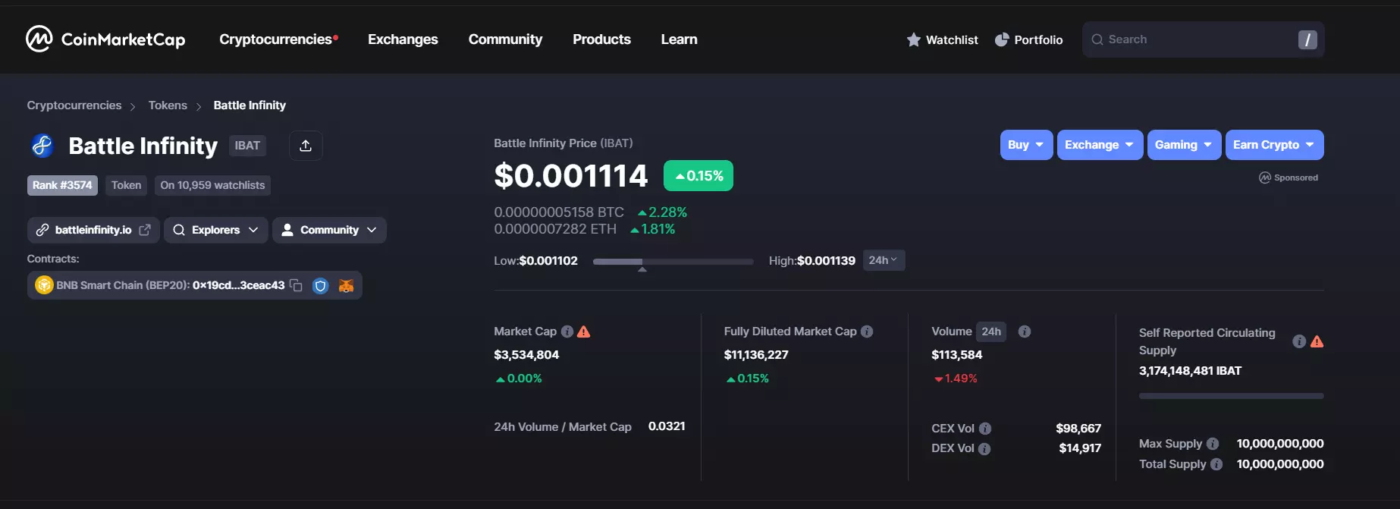Click the Token tag
Viewport: 1400px width, 509px height.
coord(126,185)
